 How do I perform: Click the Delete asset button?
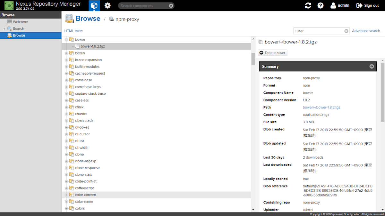pyautogui.click(x=273, y=53)
